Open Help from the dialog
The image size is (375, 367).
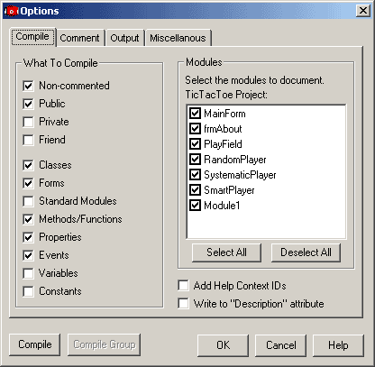point(338,345)
